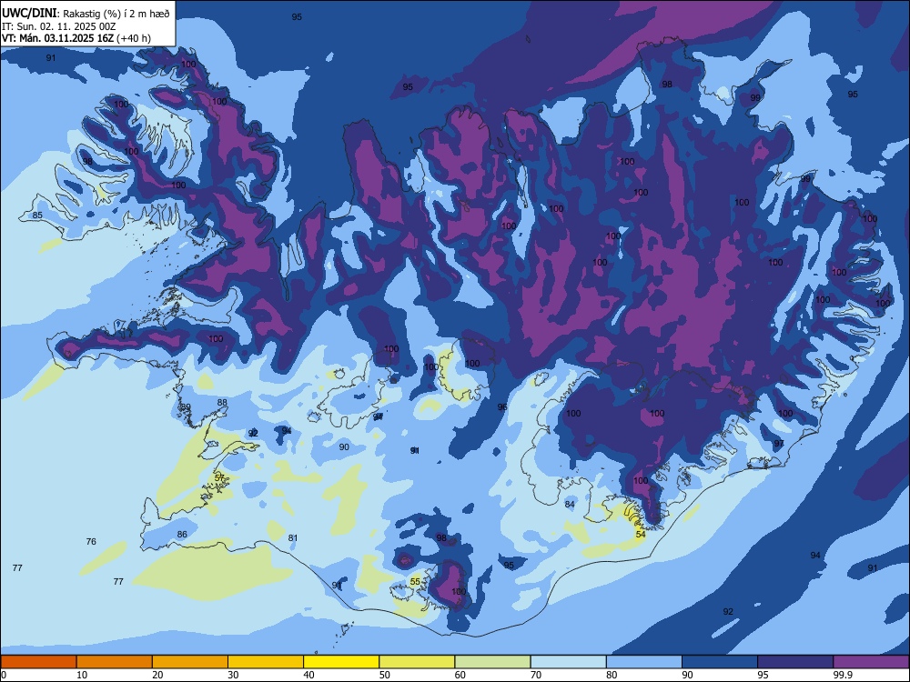Select the 'IT: Sun. 02. 11. 2025 00Z' line
Viewport: 910px width, 682px height.
point(59,26)
